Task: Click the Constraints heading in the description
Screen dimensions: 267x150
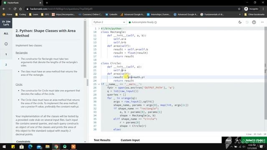Action: [x=23, y=141]
